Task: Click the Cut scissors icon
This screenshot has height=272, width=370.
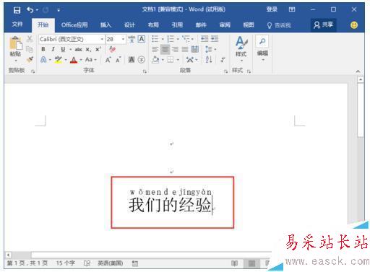Action: point(30,39)
